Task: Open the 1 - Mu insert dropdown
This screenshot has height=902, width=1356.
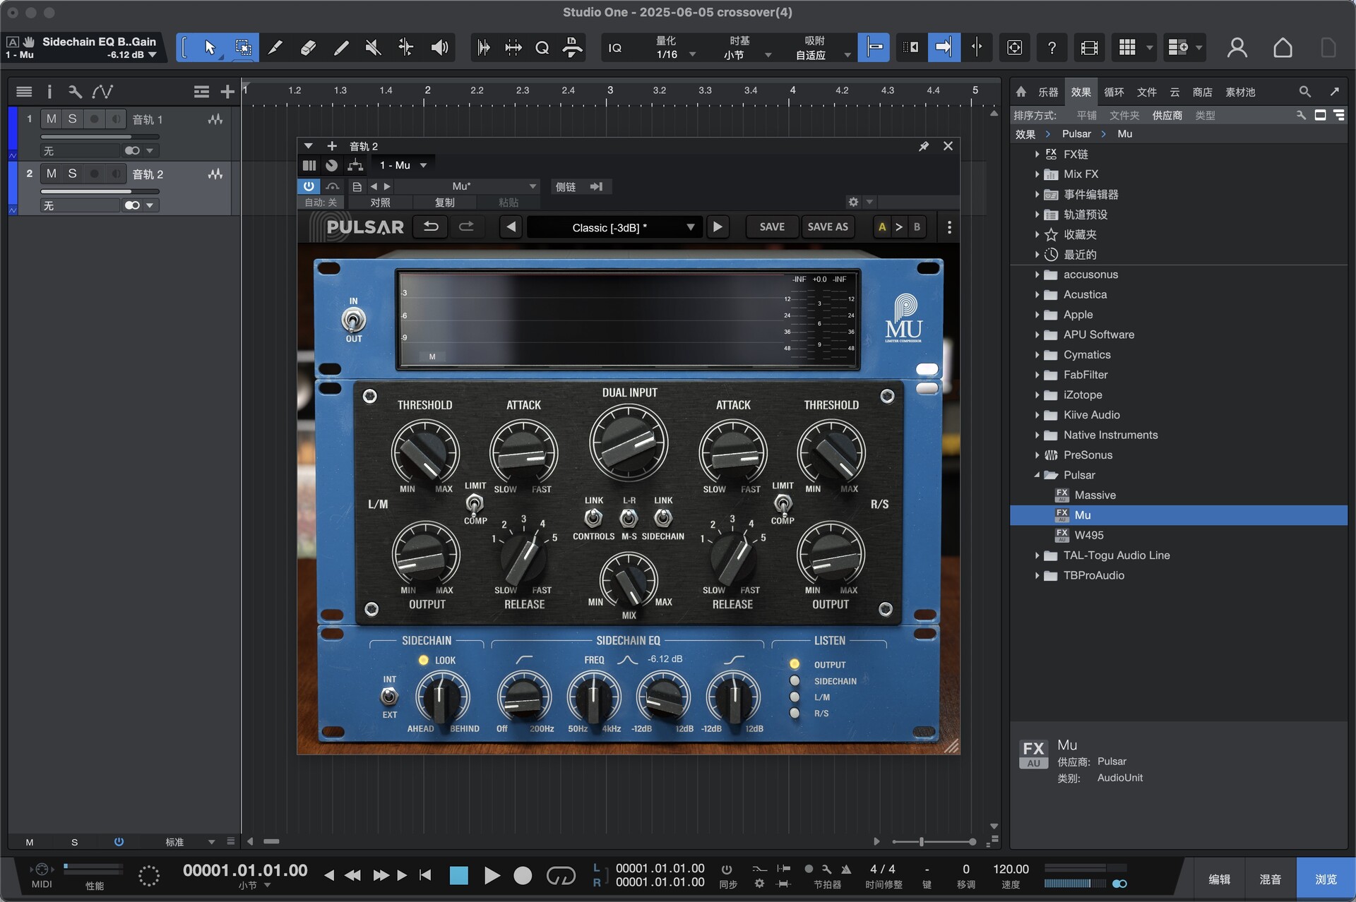Action: coord(403,165)
